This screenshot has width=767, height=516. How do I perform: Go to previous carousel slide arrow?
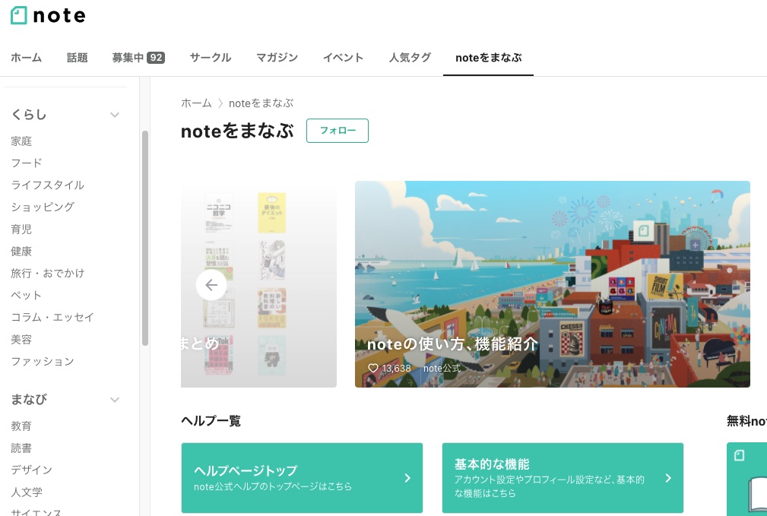tap(211, 285)
